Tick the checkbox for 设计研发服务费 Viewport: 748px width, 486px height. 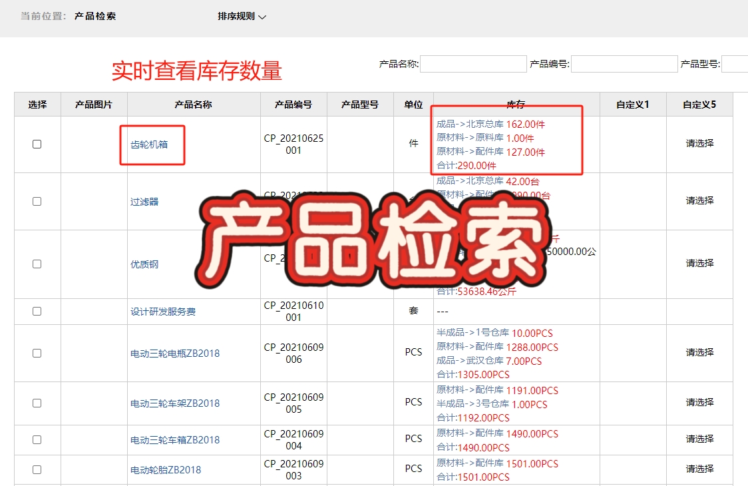click(37, 312)
